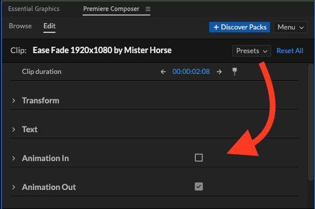Click the vertical scrollbar of the panel

(x=311, y=122)
